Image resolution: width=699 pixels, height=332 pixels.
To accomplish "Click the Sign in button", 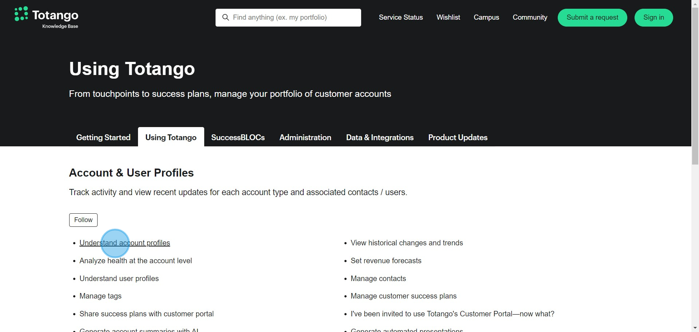I will pyautogui.click(x=653, y=17).
